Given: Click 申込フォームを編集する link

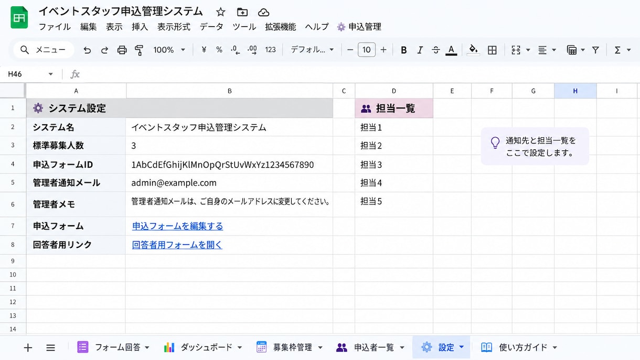Looking at the screenshot, I should [177, 226].
